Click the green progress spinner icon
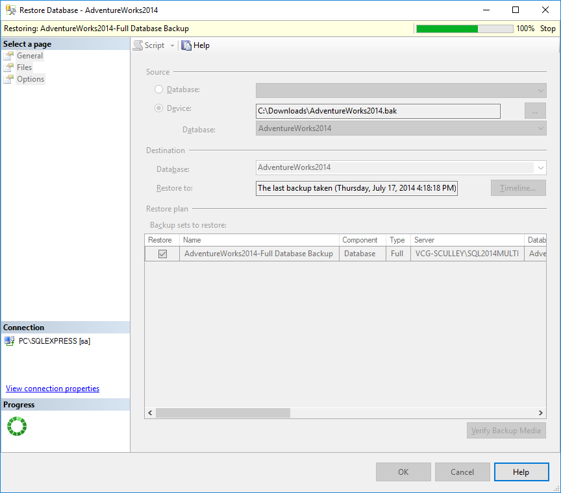The image size is (561, 493). click(x=17, y=426)
